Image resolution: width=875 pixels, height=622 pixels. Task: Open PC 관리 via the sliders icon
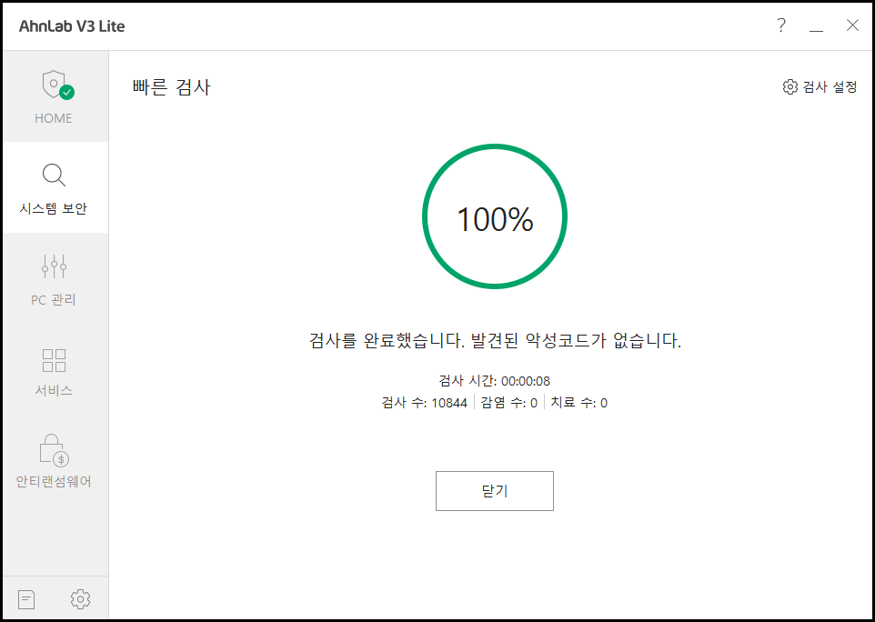[54, 266]
